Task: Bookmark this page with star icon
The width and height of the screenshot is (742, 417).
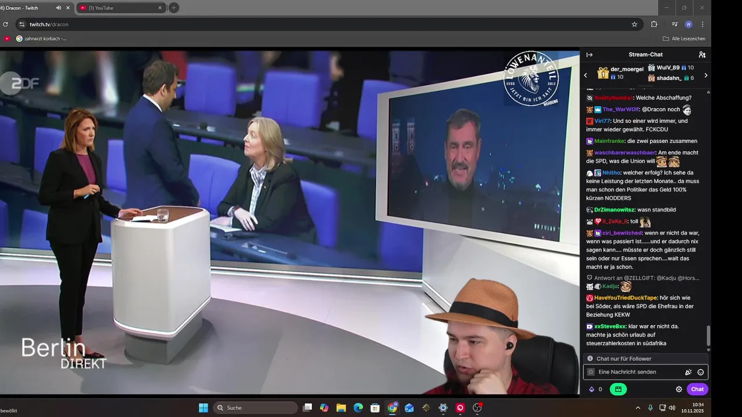Action: 634,24
